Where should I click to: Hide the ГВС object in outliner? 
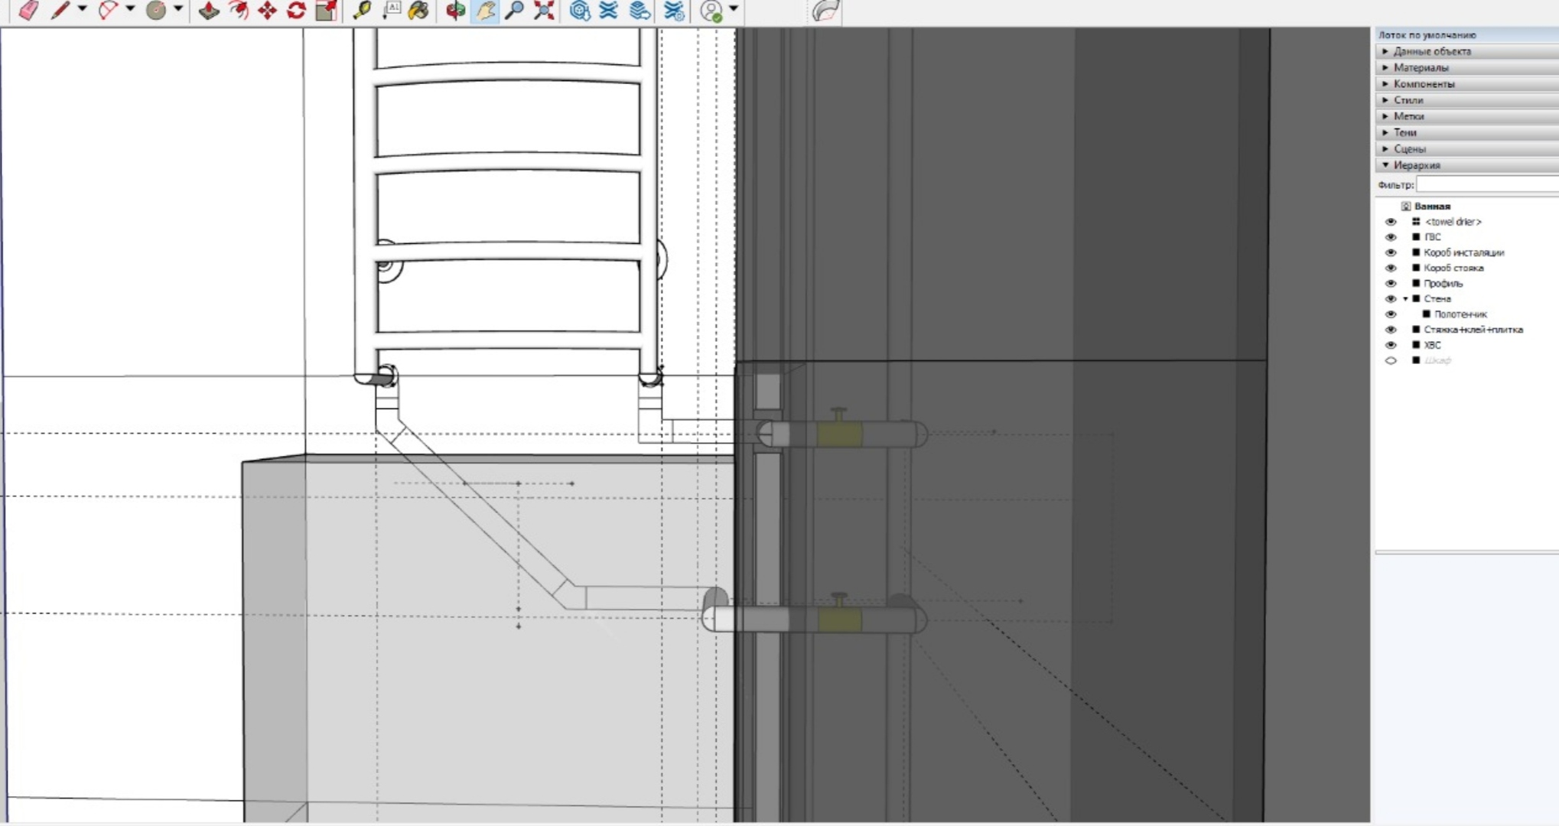pyautogui.click(x=1391, y=237)
